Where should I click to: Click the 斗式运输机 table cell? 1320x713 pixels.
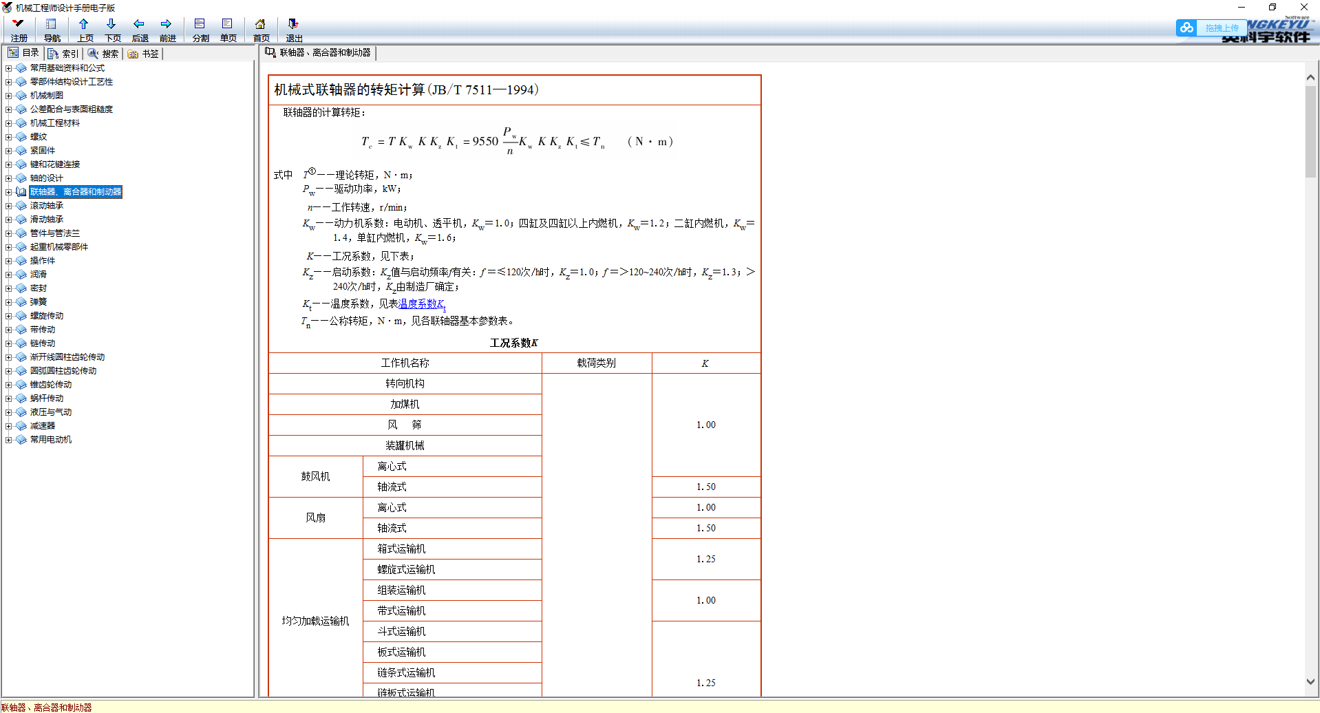click(452, 632)
